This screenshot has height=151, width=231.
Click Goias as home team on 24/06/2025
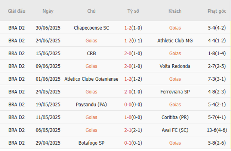pyautogui.click(x=91, y=40)
